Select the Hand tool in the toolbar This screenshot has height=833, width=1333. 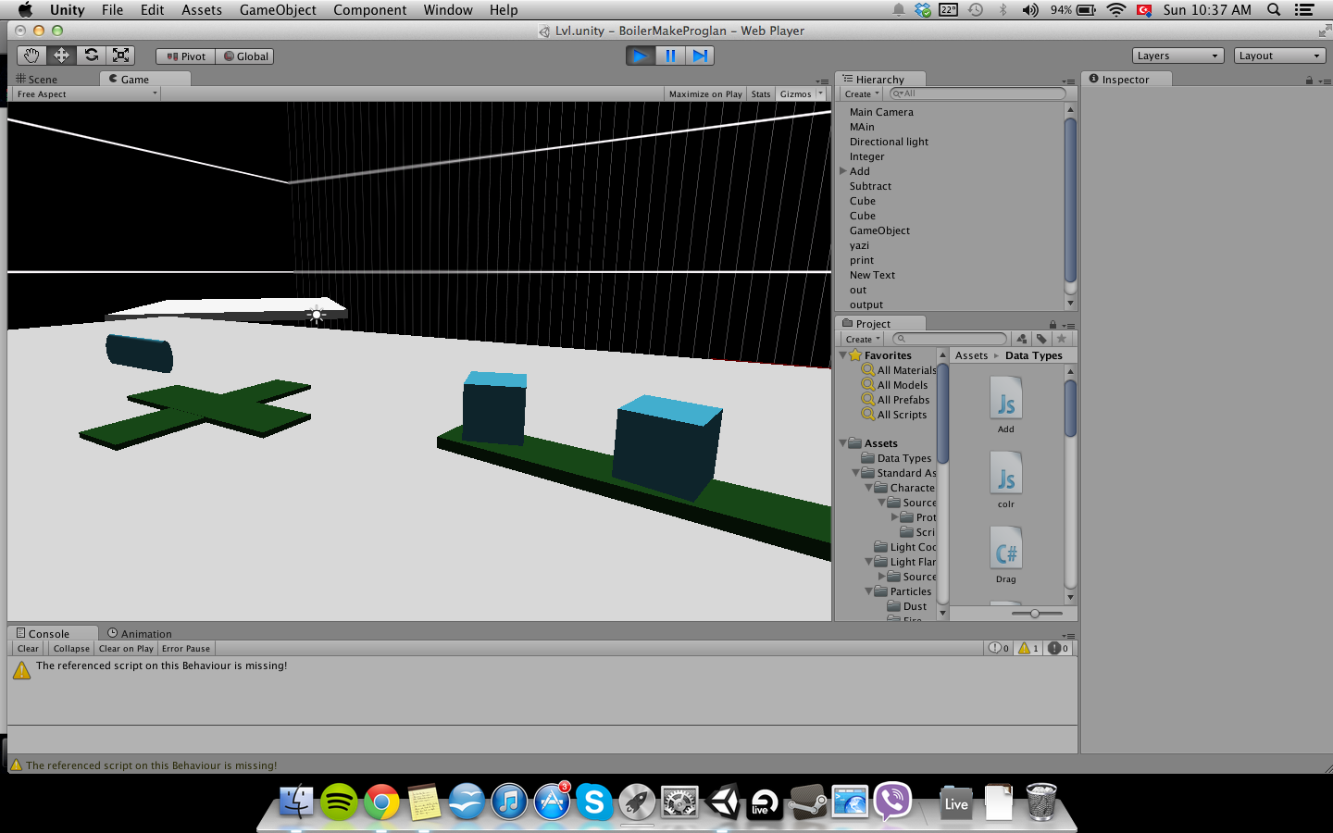pos(31,56)
